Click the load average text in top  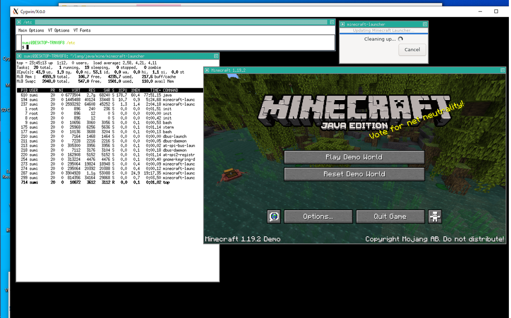[125, 63]
